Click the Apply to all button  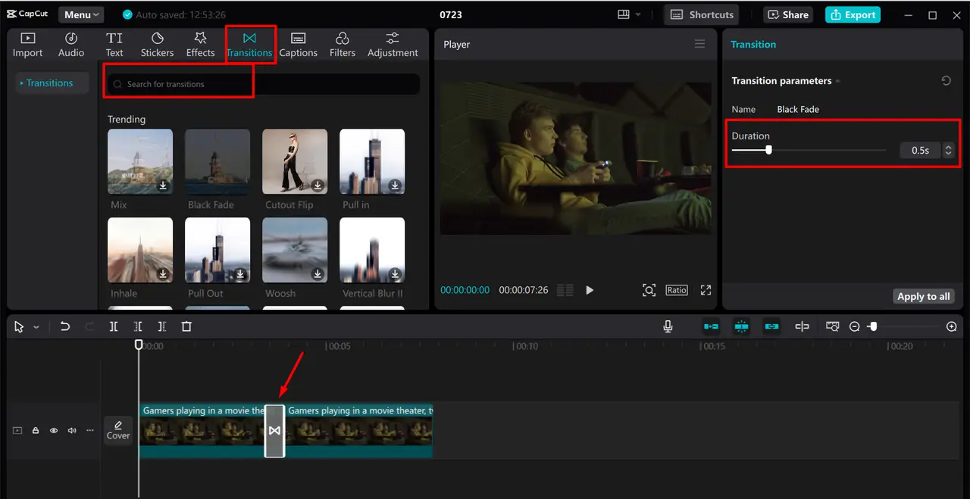click(x=923, y=296)
